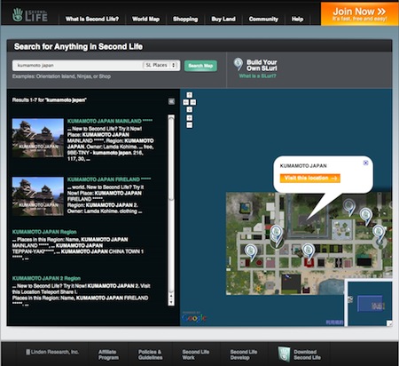
Task: Pan the map left with the arrow
Action: [186, 102]
